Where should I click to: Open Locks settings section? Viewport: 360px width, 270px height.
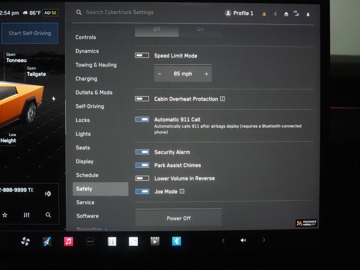point(83,120)
